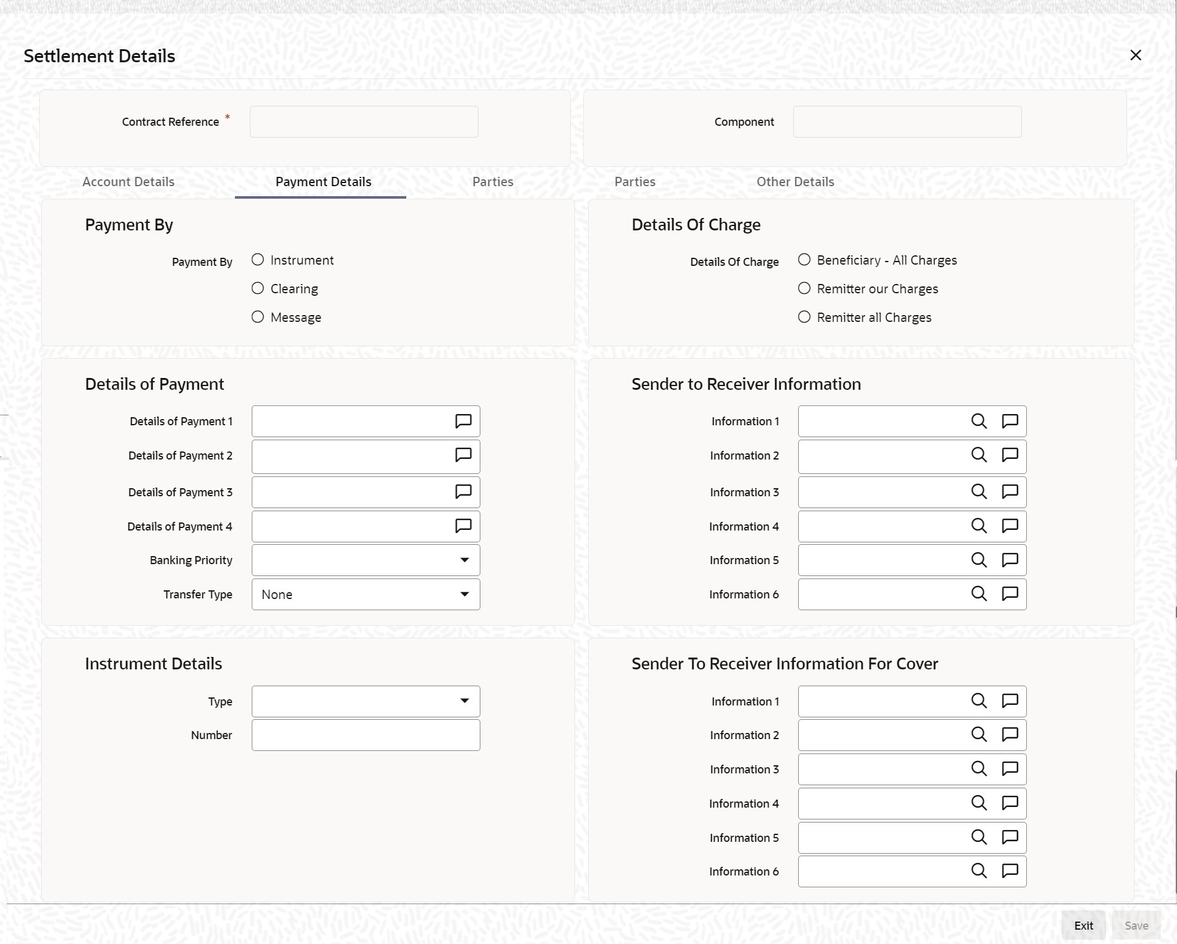Select the Instrument payment option
The width and height of the screenshot is (1177, 944).
tap(258, 260)
